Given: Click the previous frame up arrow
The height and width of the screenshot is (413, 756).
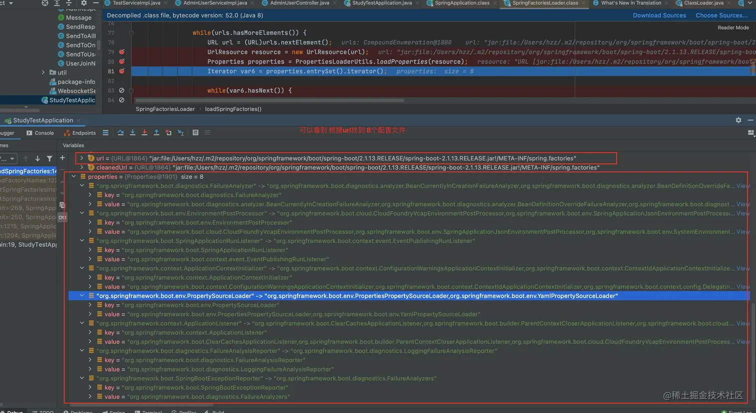Looking at the screenshot, I should (x=25, y=158).
